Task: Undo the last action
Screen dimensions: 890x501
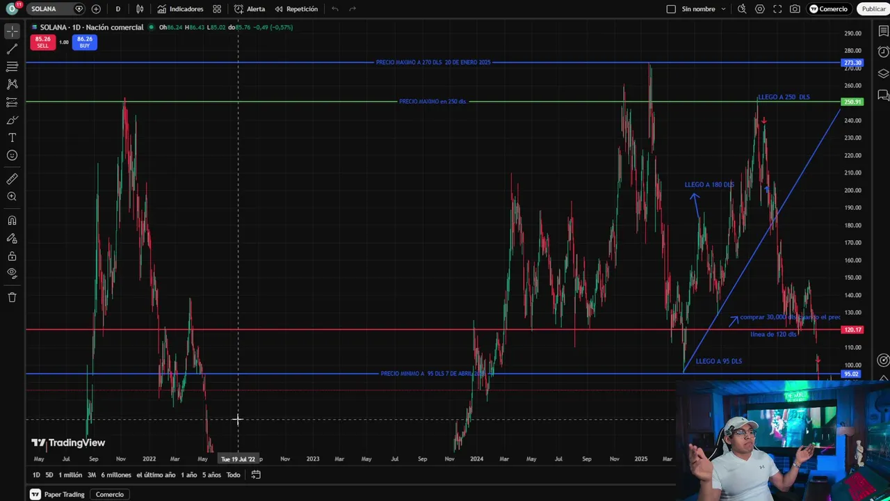Action: [x=335, y=9]
